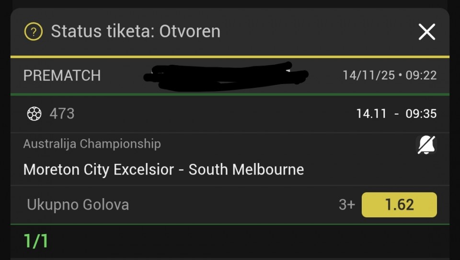Screen dimensions: 460x260
Task: Click the green 1/1 selection counter
Action: [x=36, y=241]
